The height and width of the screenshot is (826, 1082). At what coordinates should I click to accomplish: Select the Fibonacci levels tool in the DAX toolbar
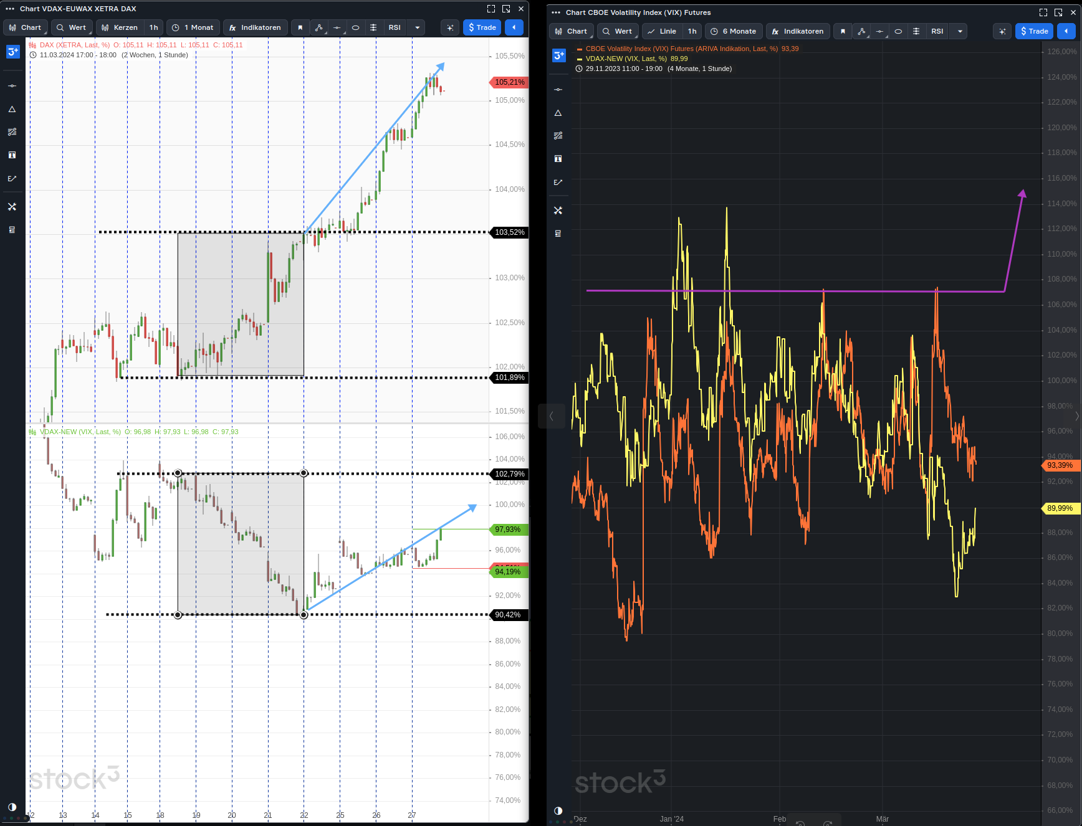(373, 27)
